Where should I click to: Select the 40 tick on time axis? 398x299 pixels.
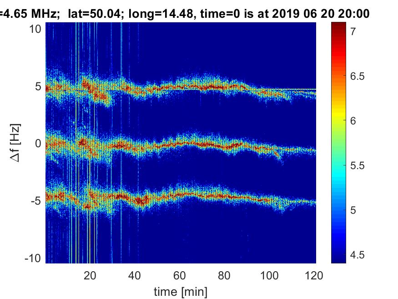pos(135,275)
